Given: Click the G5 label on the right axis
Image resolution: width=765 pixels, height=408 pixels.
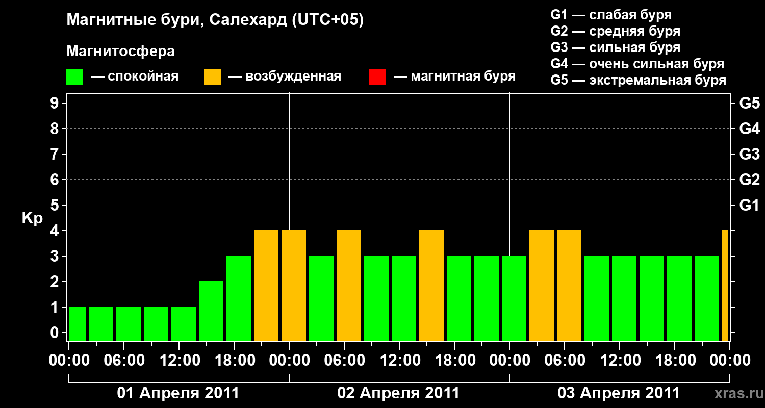Looking at the screenshot, I should coord(749,103).
